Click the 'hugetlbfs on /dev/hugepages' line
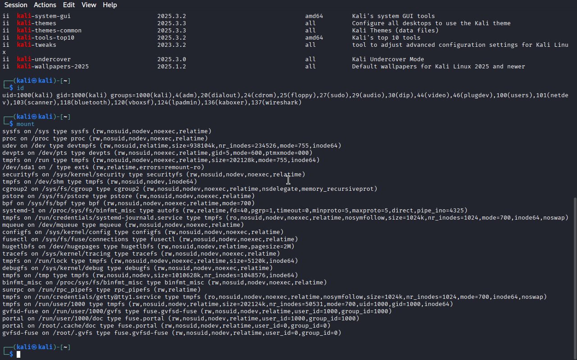 click(x=148, y=247)
